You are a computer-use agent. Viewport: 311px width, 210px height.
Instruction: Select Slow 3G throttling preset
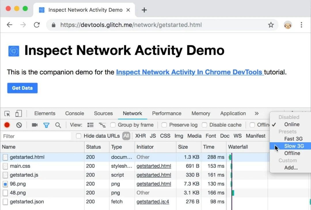(294, 146)
